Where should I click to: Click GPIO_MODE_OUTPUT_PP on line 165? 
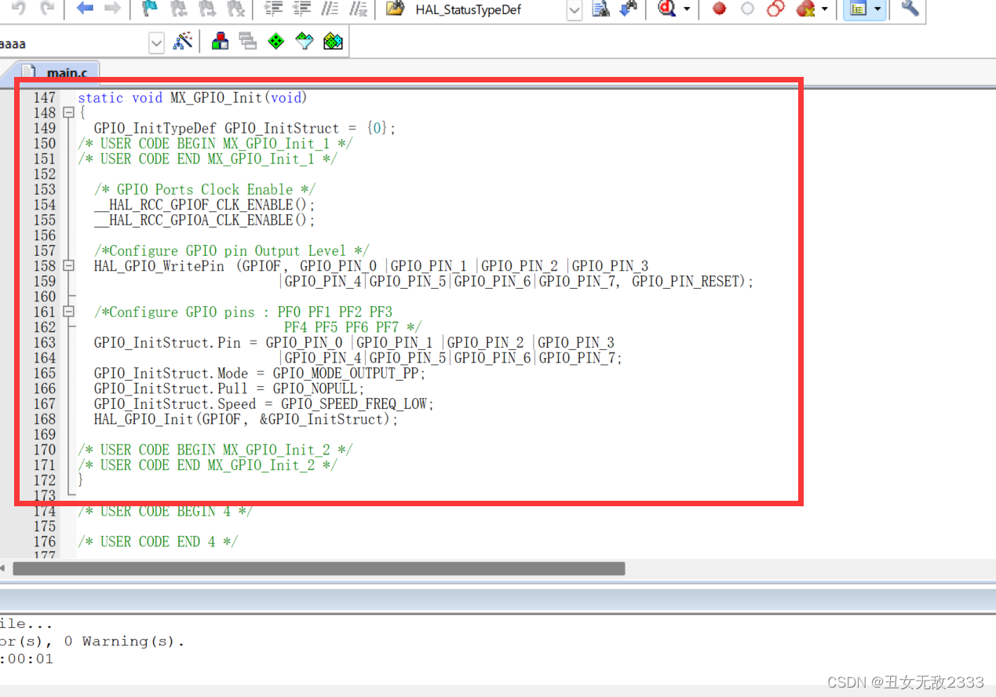(345, 374)
